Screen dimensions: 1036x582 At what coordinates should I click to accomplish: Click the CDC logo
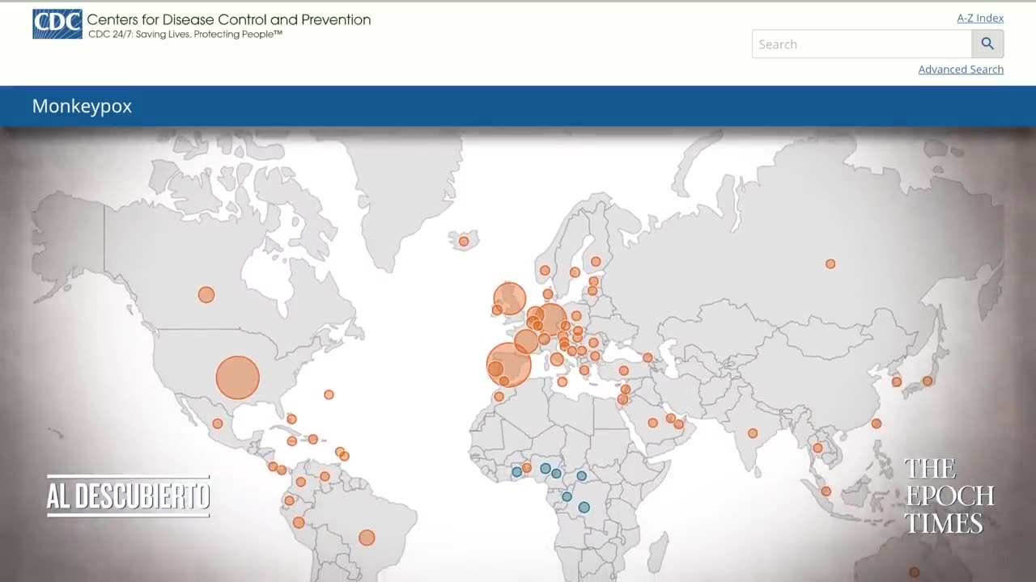[x=57, y=24]
